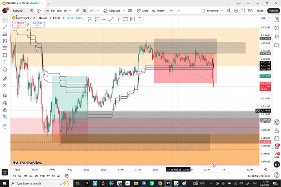Click the Indicators button
The height and width of the screenshot is (187, 281).
[112, 11]
